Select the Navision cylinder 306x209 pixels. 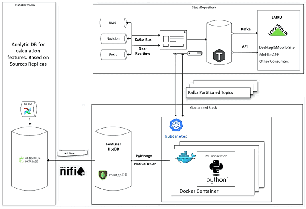(x=113, y=38)
